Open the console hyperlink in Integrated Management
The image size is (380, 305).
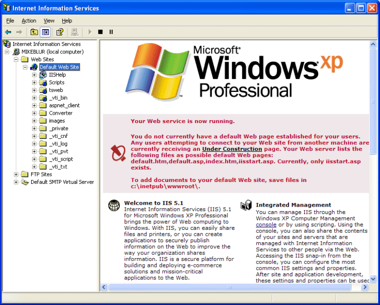[266, 224]
